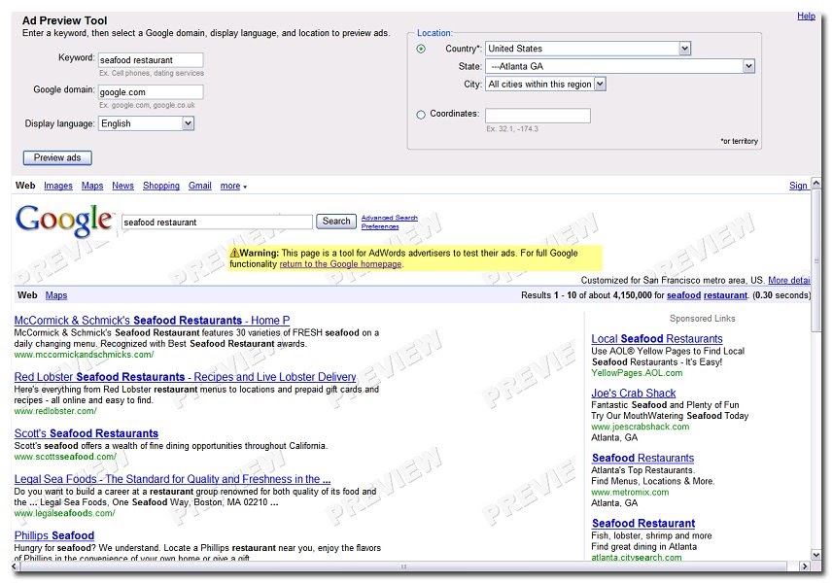Open Legal Sea Foods result
833x583 pixels.
coord(172,479)
